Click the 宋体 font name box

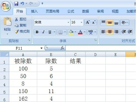pos(51,22)
